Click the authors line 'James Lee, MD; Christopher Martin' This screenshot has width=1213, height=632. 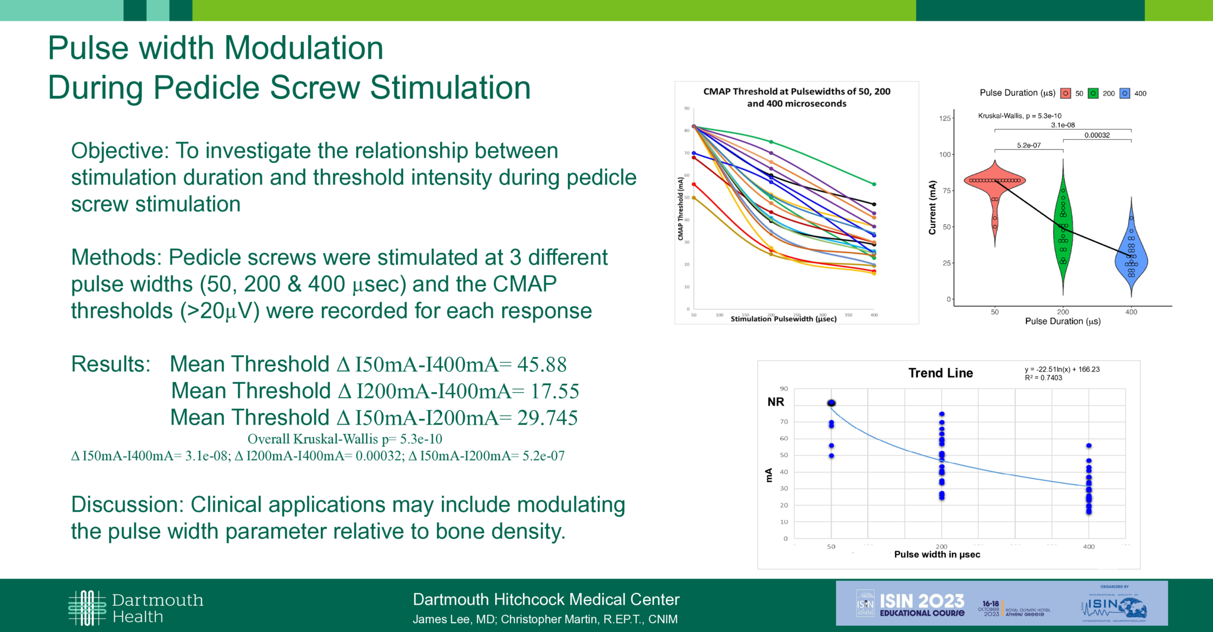[x=545, y=620]
